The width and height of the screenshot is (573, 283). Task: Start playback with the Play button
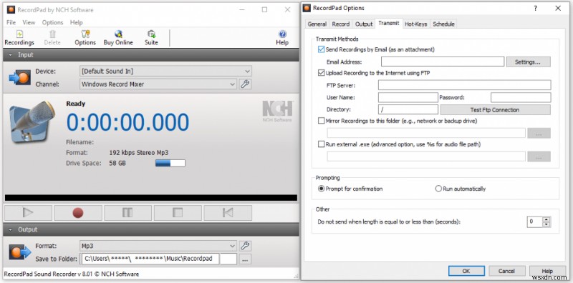click(28, 213)
